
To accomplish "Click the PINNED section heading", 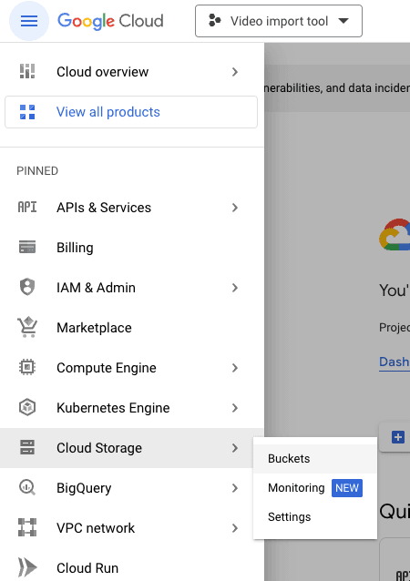I will point(37,171).
